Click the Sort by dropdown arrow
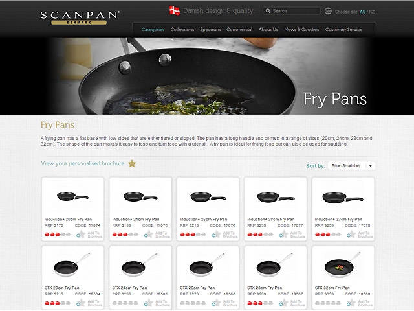 (x=371, y=166)
